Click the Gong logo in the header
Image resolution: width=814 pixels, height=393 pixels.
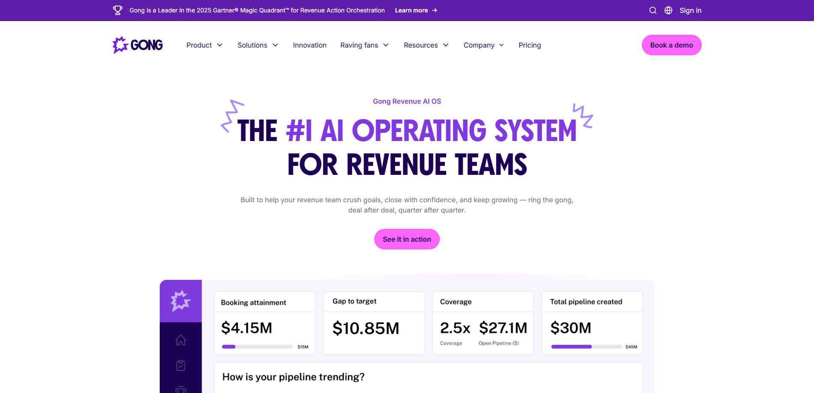pyautogui.click(x=137, y=45)
